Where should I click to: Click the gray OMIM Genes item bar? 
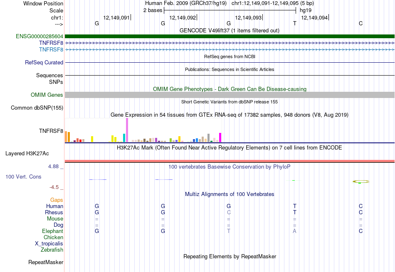(x=230, y=95)
